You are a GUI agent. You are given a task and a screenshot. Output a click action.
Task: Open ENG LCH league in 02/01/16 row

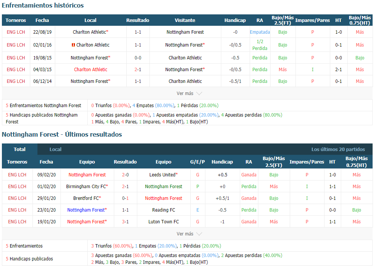point(16,45)
